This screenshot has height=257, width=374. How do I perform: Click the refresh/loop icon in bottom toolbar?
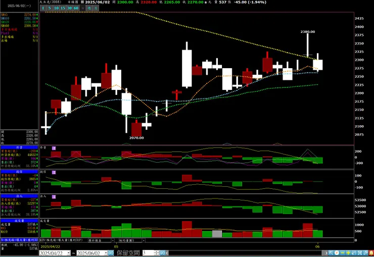pos(354,253)
